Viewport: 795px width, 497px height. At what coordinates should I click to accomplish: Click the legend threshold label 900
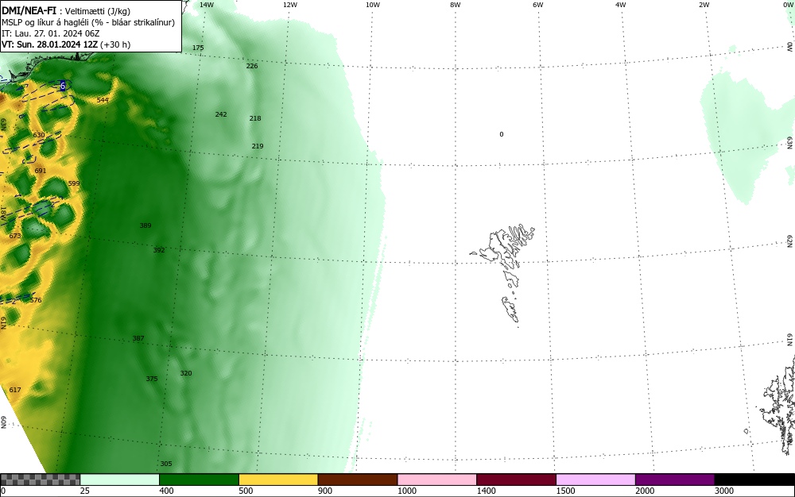click(x=325, y=491)
